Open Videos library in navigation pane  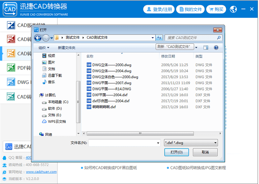tap(49, 56)
